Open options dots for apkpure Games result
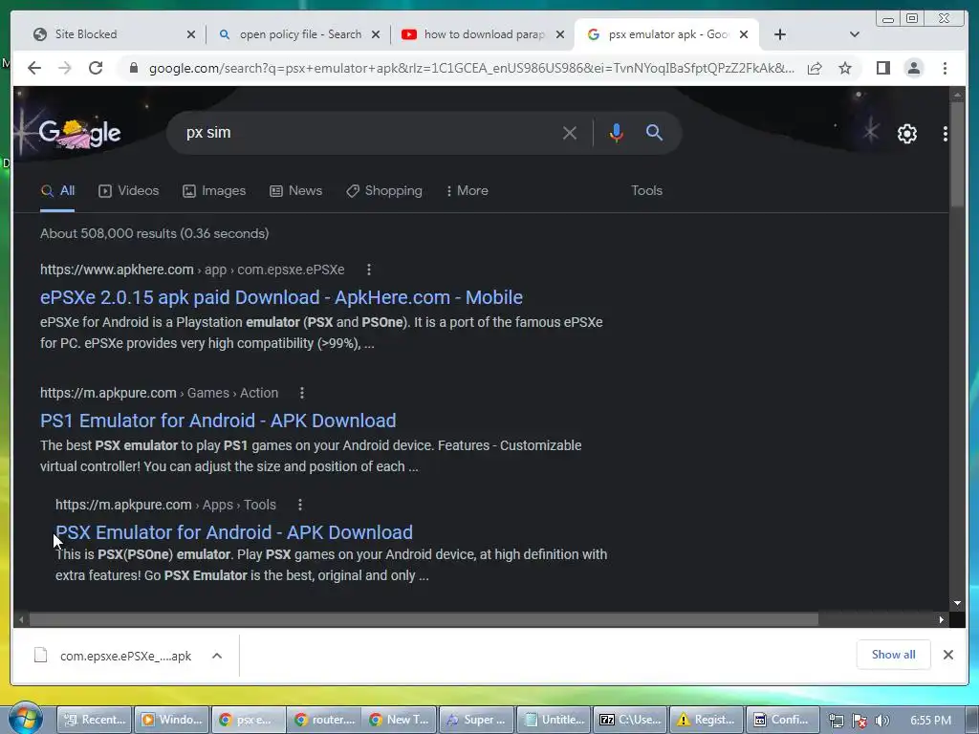The width and height of the screenshot is (979, 734). (x=301, y=393)
